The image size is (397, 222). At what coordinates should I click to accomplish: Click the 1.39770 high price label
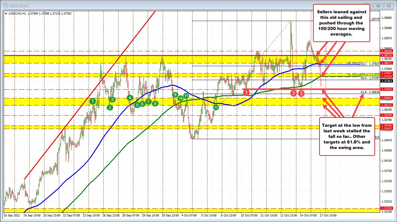point(374,19)
